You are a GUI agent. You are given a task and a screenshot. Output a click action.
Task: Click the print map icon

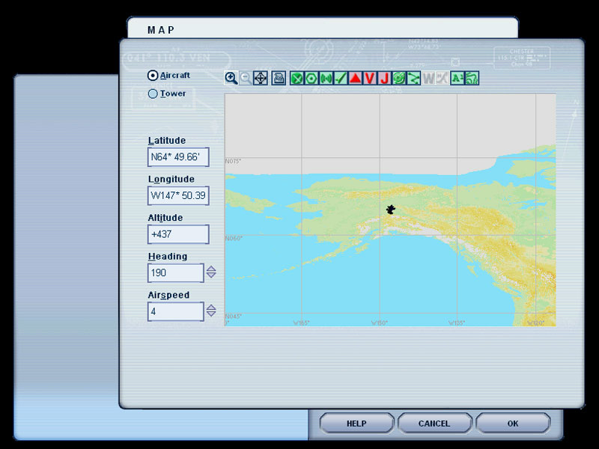[x=279, y=78]
